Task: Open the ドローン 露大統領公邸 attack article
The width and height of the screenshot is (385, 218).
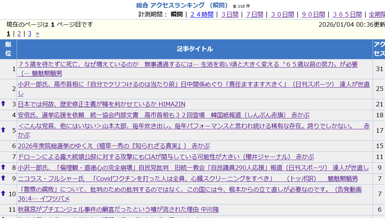Action: (166, 157)
